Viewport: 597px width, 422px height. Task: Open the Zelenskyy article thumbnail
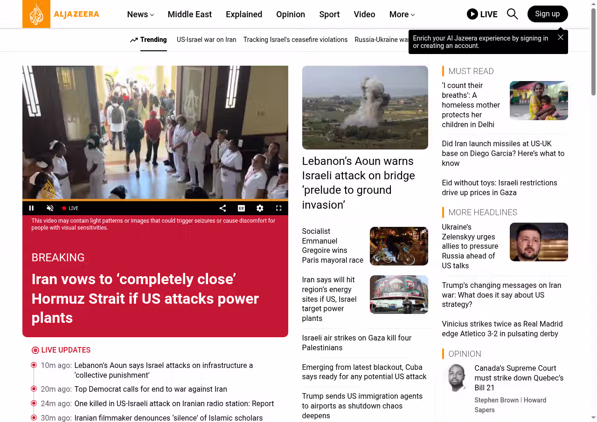(x=538, y=242)
